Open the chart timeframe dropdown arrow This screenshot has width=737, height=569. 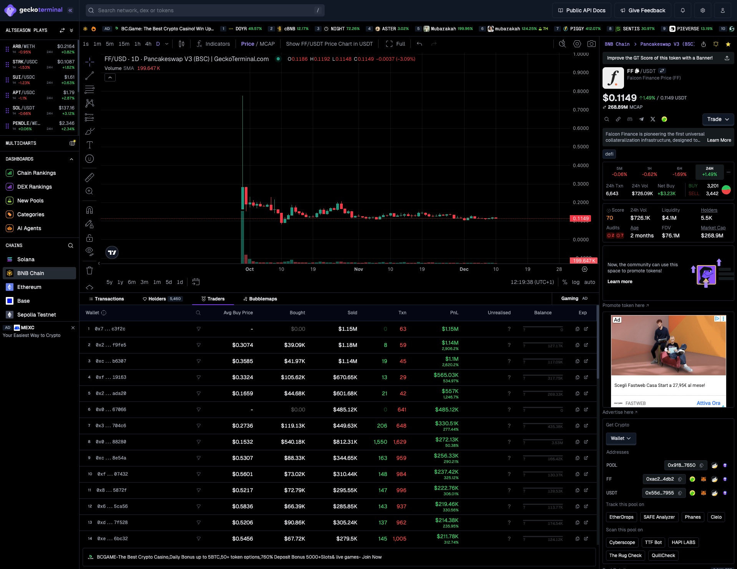click(x=167, y=44)
